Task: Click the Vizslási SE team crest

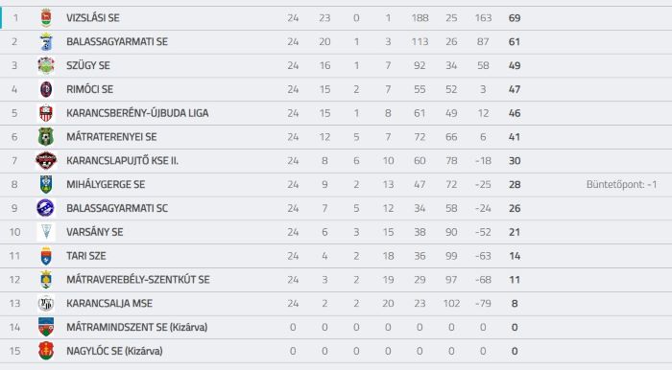Action: (46, 18)
